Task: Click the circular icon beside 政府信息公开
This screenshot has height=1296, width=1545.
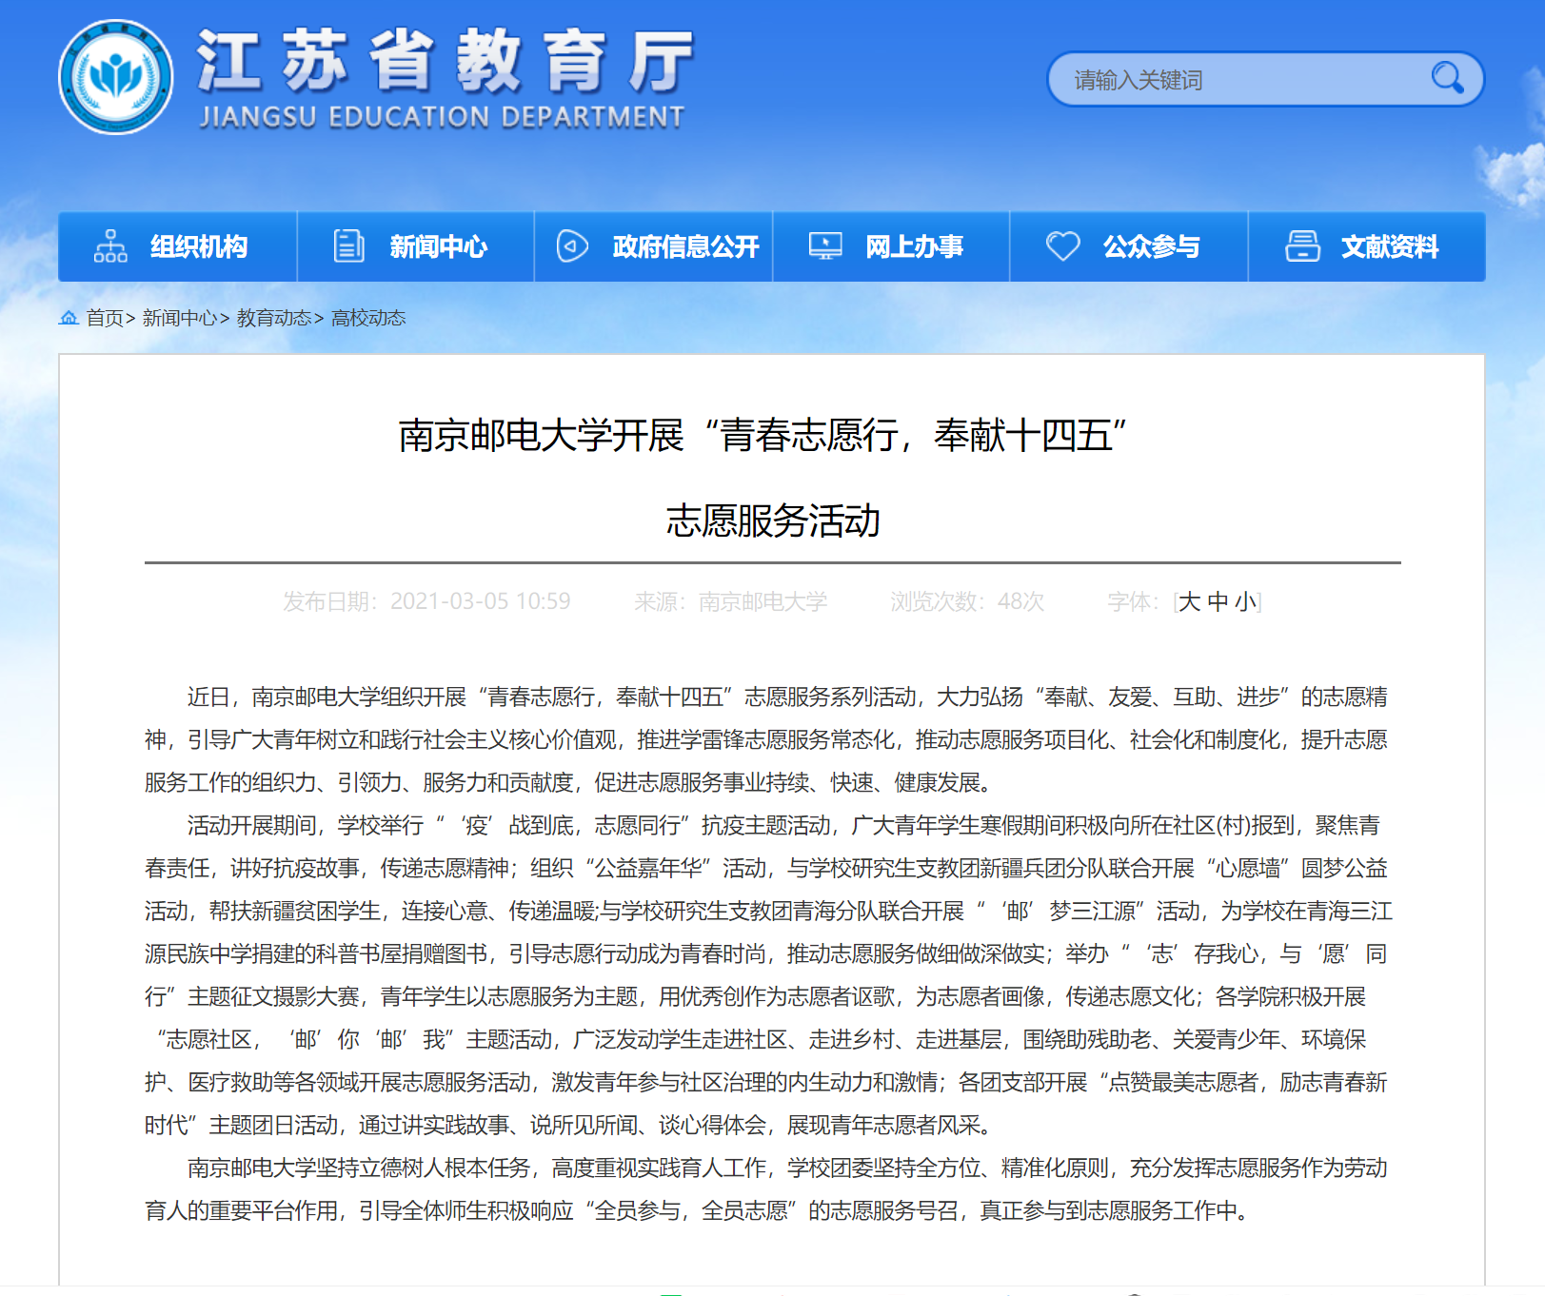Action: coord(572,246)
